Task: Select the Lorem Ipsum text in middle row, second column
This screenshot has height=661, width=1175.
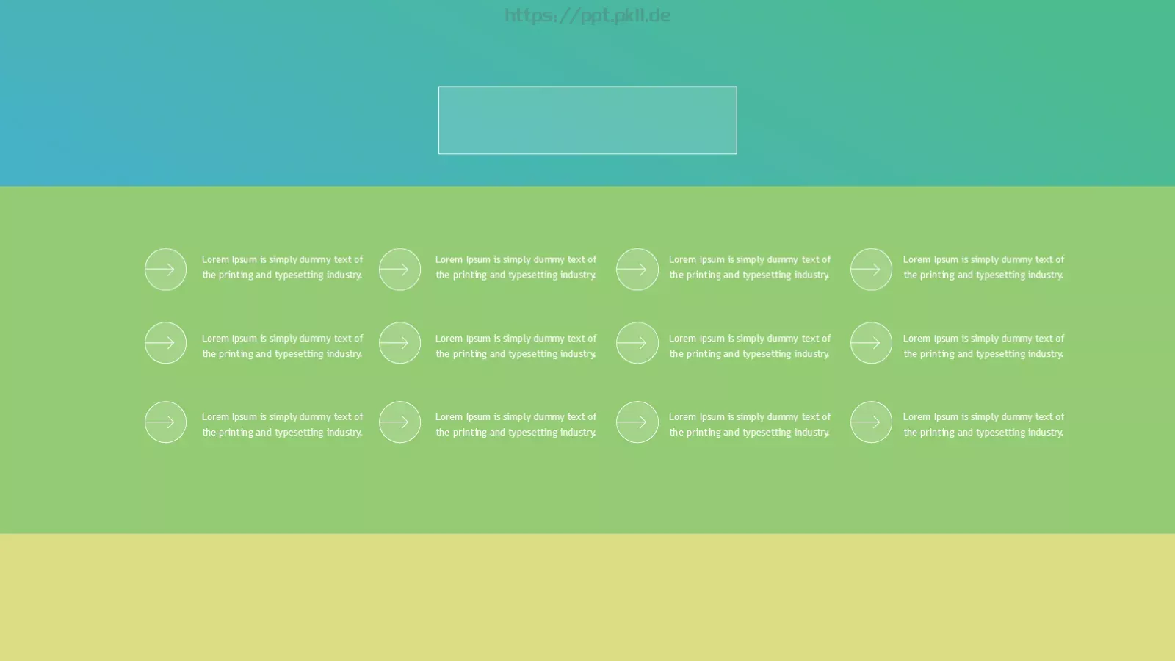Action: click(x=516, y=346)
